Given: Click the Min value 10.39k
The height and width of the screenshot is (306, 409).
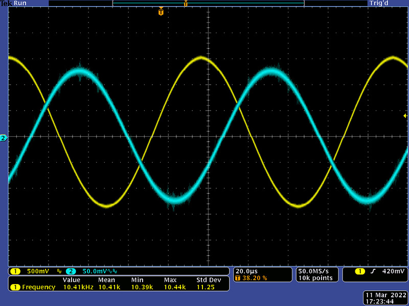Looking at the screenshot, I should pos(142,287).
